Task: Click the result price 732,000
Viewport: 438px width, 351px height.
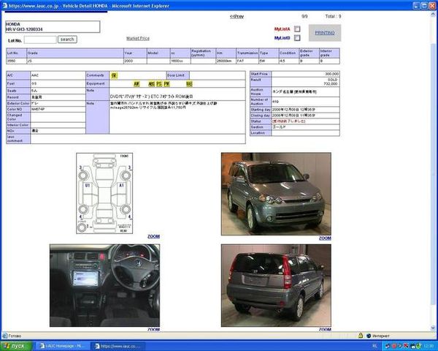Action: pyautogui.click(x=331, y=83)
